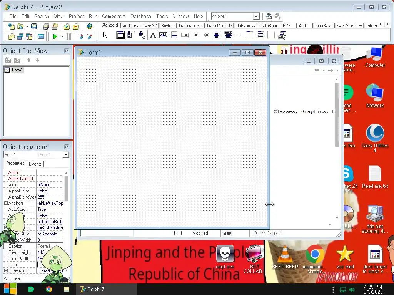The image size is (394, 295).
Task: Click the Toggle Form/Unit icon
Action: pyautogui.click(x=29, y=36)
